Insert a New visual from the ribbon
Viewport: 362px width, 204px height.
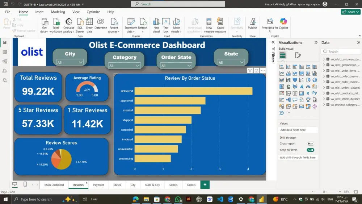[x=156, y=25]
